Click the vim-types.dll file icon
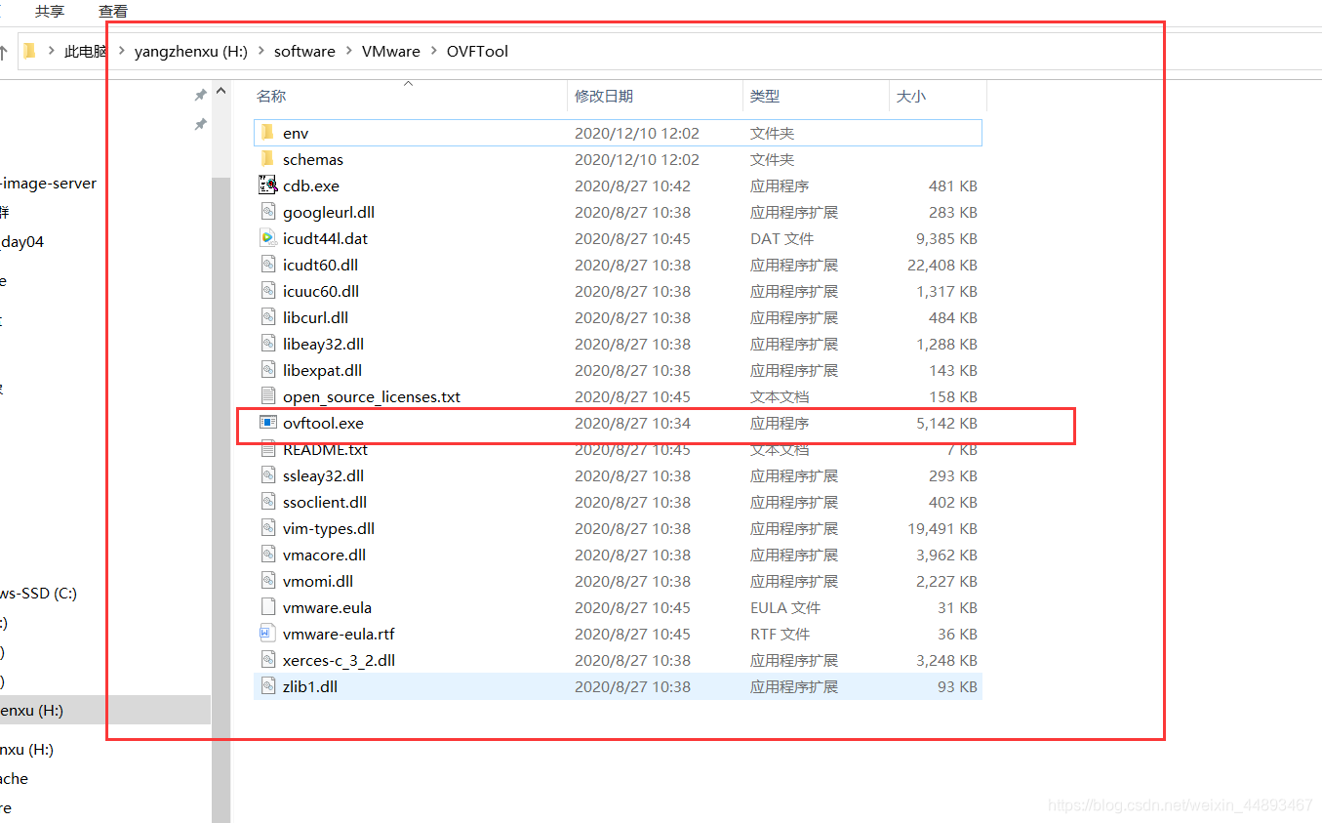The height and width of the screenshot is (823, 1322). coord(268,527)
